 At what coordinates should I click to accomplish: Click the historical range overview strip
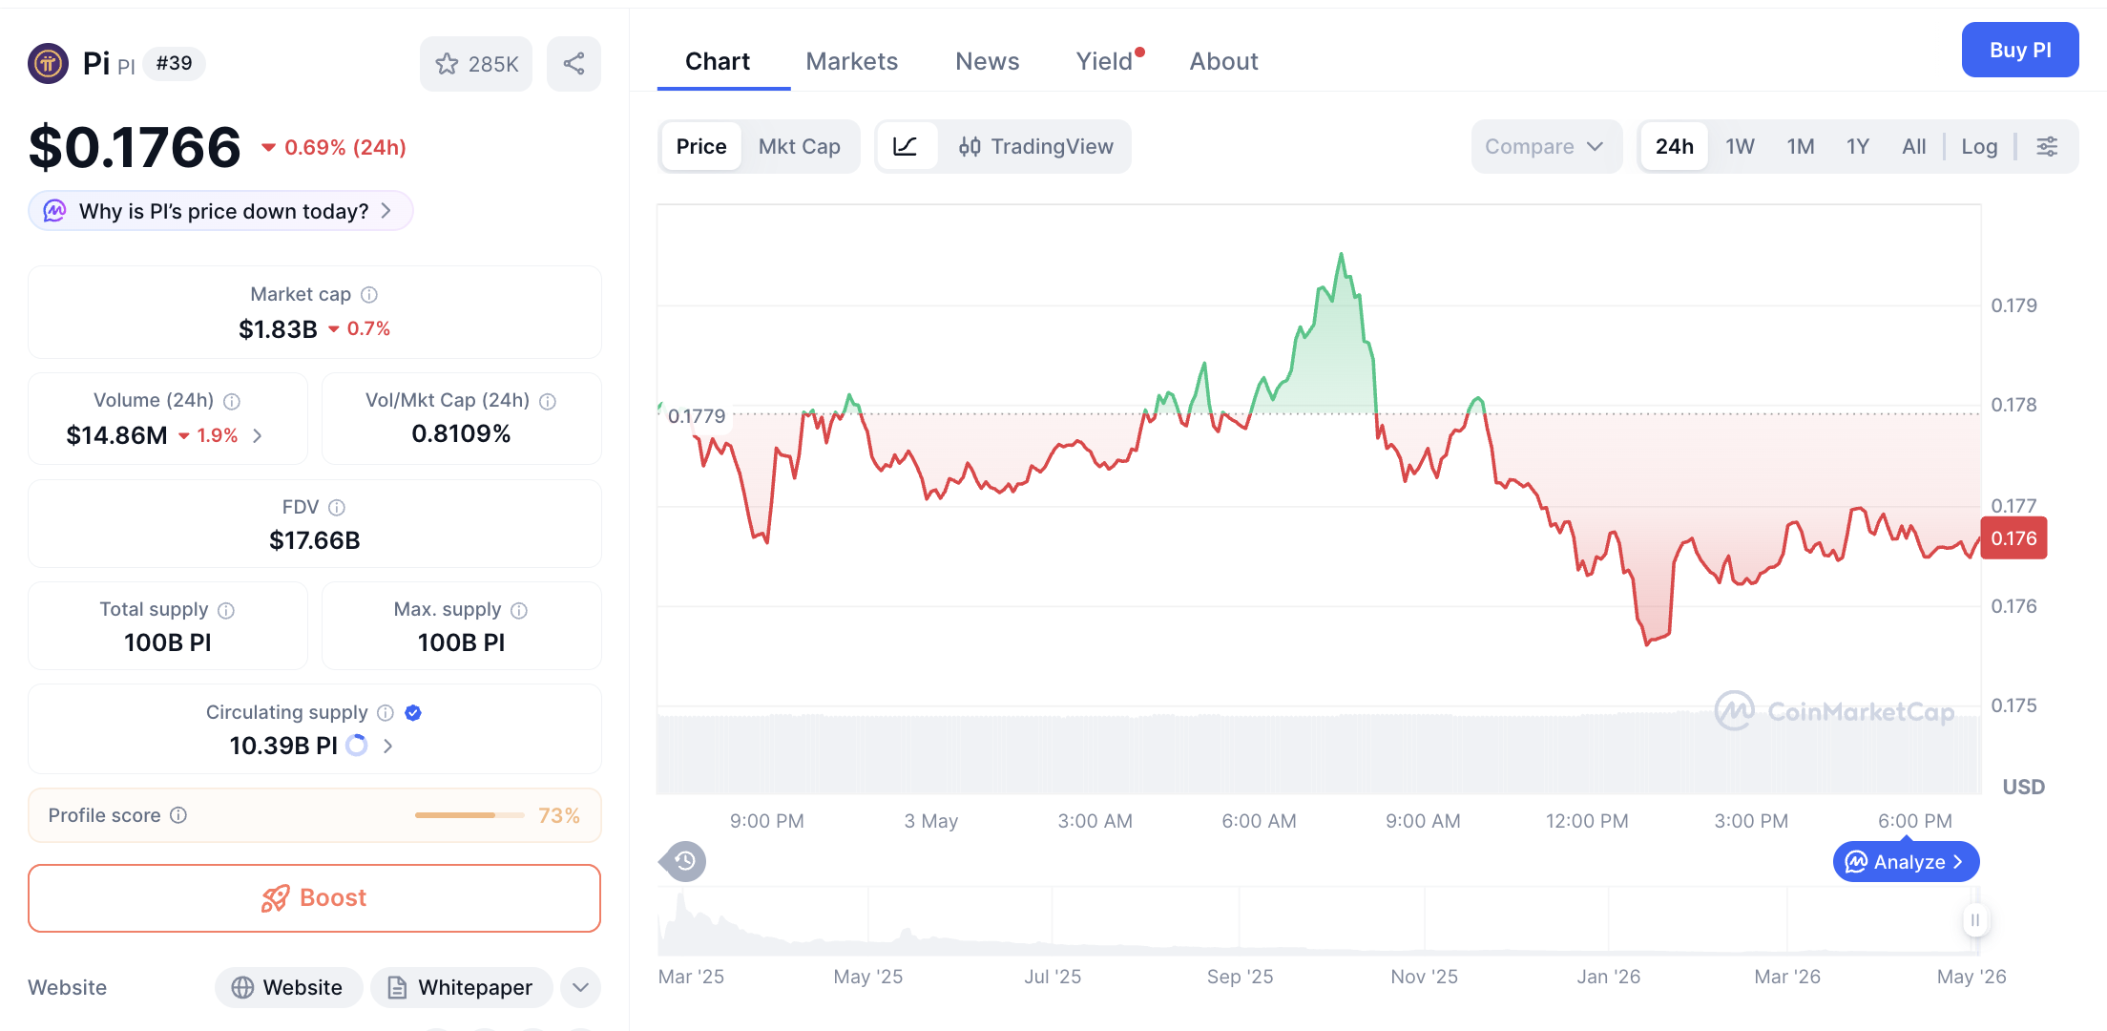click(x=1319, y=921)
